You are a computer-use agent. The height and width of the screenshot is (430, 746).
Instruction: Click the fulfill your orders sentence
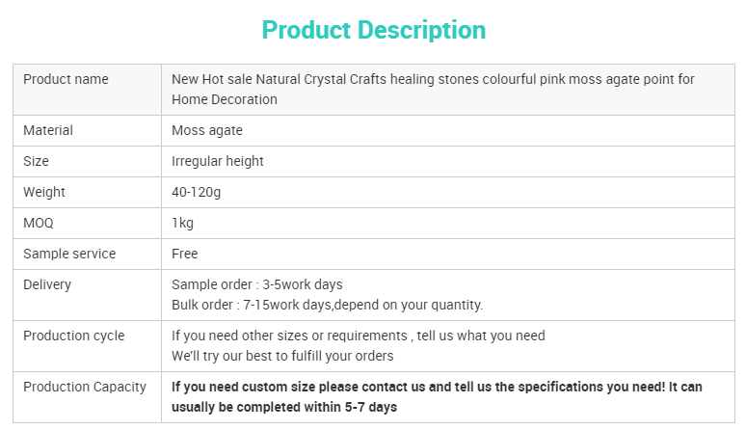pyautogui.click(x=282, y=357)
